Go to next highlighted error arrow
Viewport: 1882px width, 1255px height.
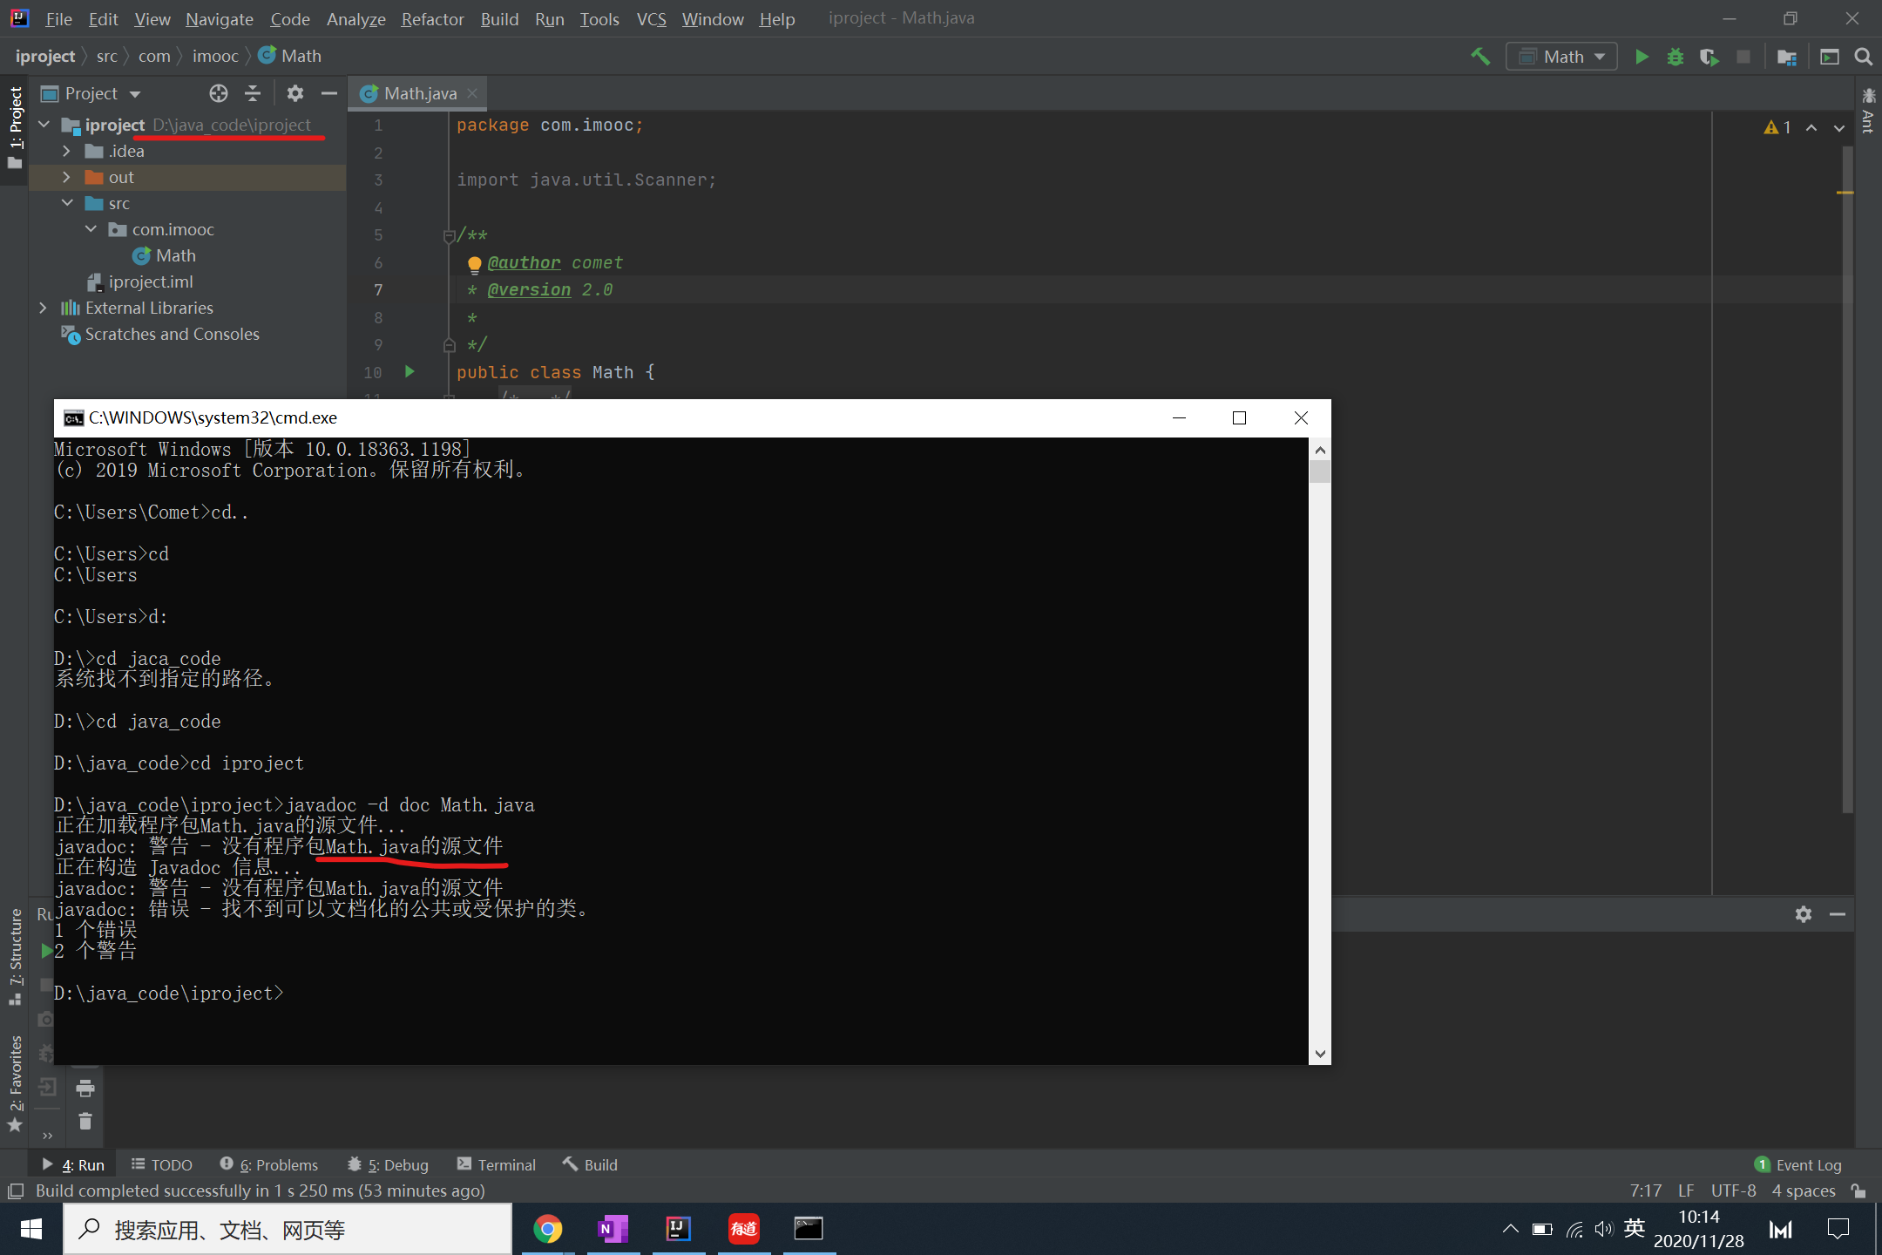point(1839,127)
